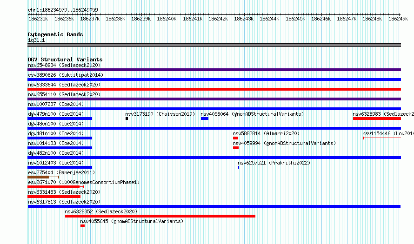
Task: Click the 186235k ruler position
Action: click(38, 19)
